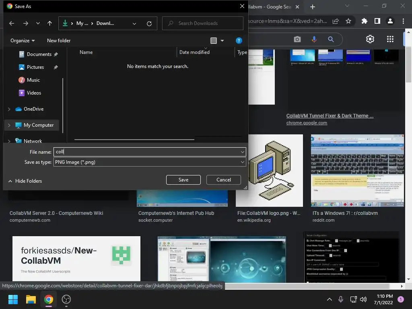Select Network in navigation pane
This screenshot has width=412, height=309.
tap(33, 141)
